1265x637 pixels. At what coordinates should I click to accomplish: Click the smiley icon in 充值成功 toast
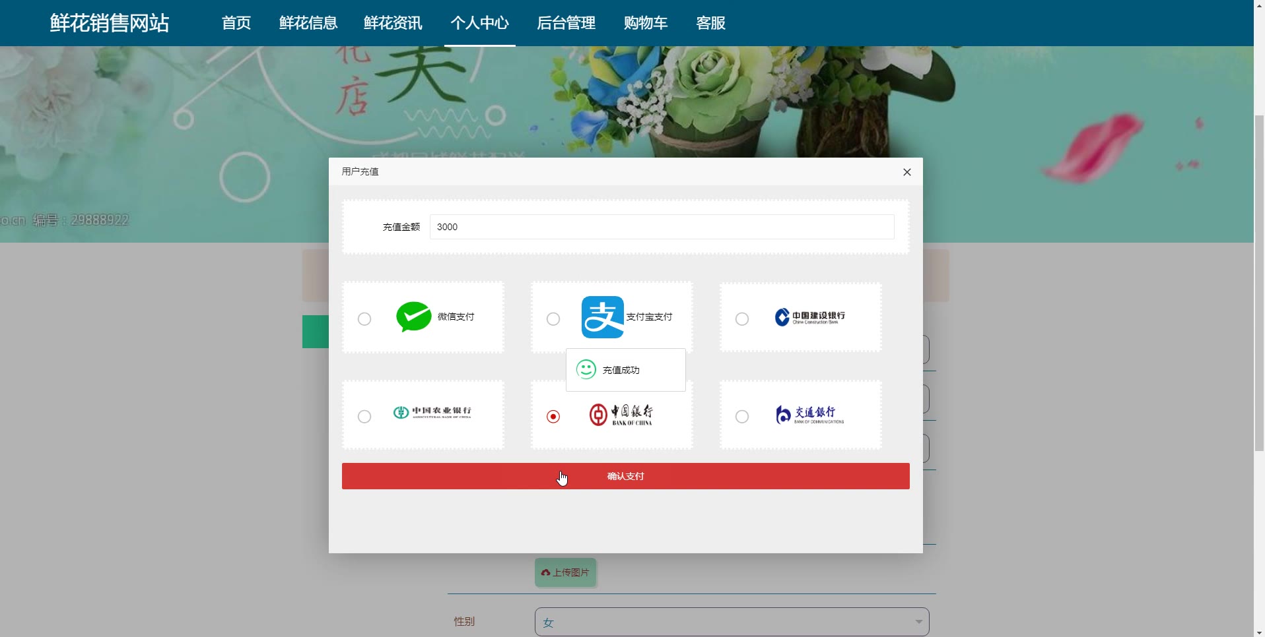coord(586,369)
